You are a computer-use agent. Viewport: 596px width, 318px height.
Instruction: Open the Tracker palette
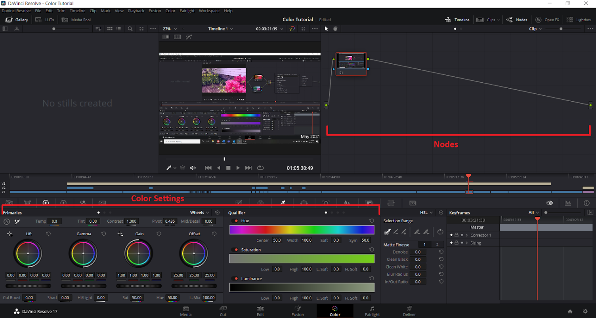tap(325, 203)
